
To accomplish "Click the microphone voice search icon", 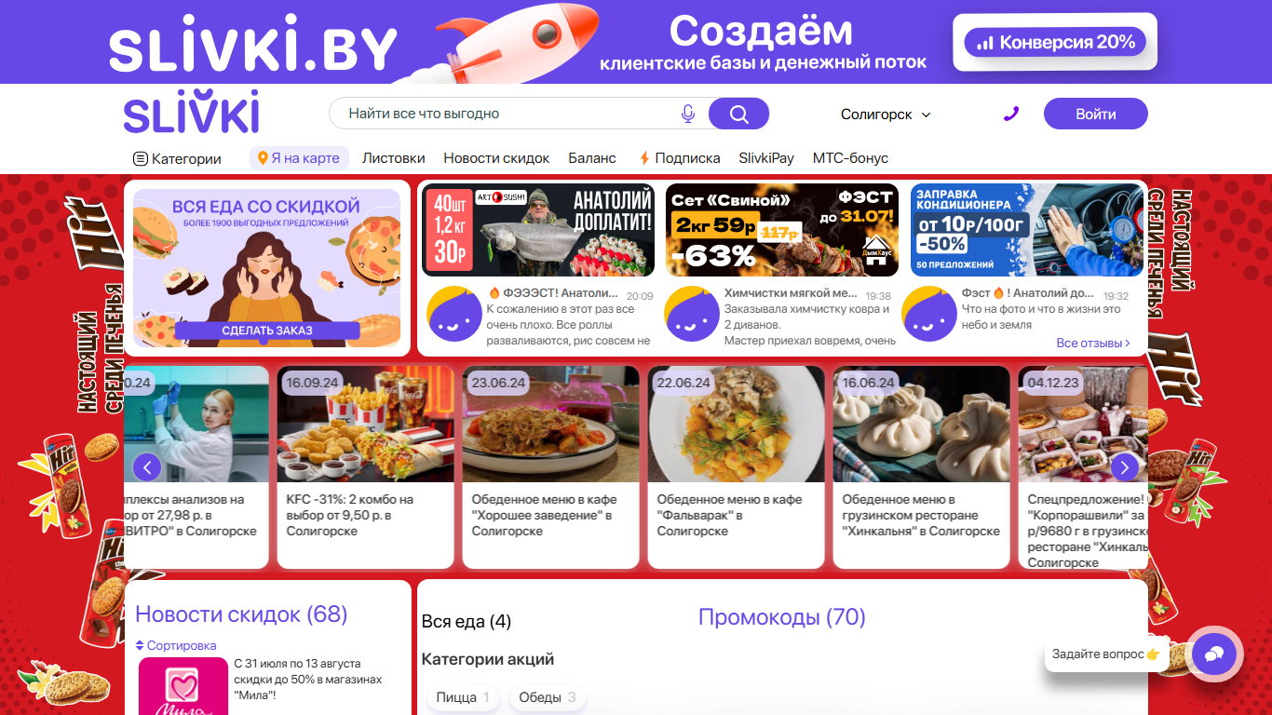I will click(x=688, y=114).
